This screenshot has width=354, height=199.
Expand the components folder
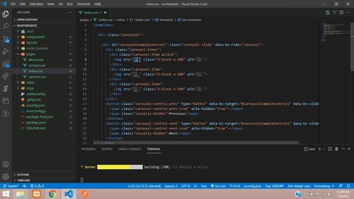pos(35,37)
